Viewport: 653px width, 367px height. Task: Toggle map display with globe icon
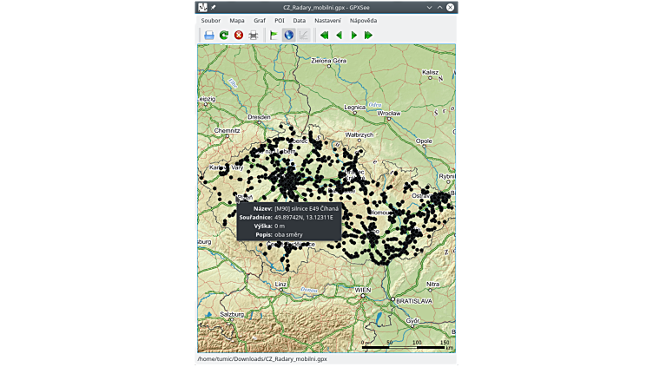288,36
